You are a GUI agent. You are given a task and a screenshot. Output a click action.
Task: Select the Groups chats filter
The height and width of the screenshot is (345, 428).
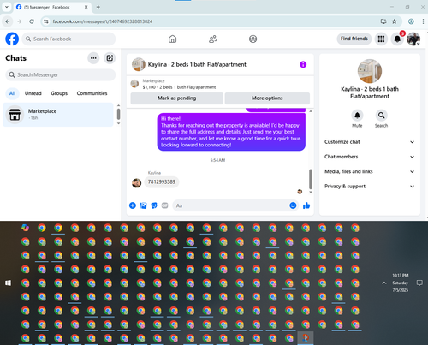[x=59, y=93]
